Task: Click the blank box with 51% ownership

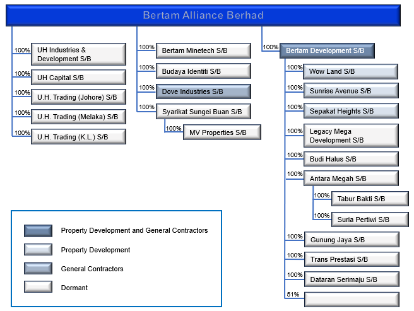Action: 351,299
